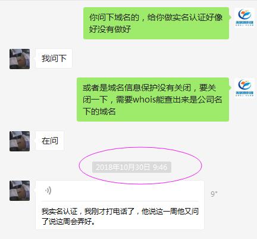Click text 好没有做好 in first bubble
This screenshot has height=239, width=257.
[x=110, y=29]
